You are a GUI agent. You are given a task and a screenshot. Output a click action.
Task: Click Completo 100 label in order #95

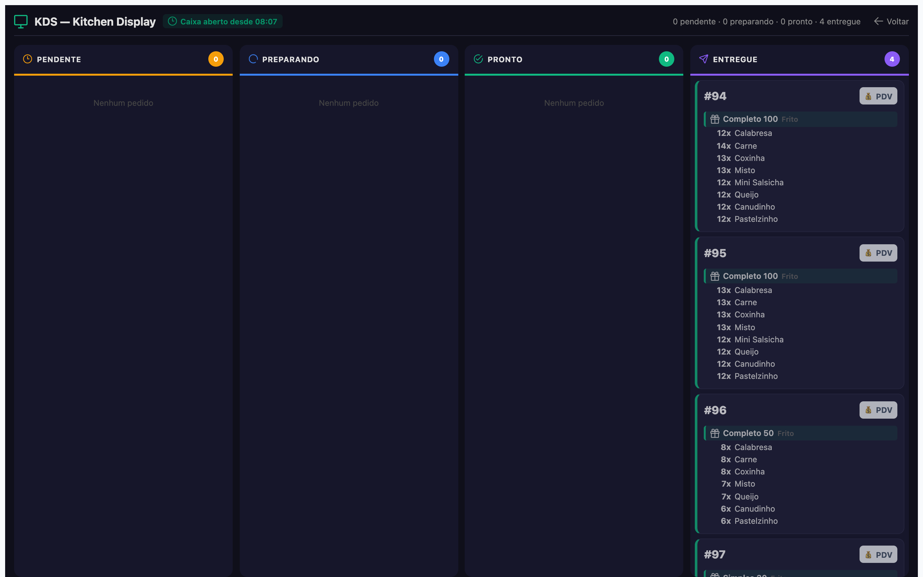[750, 276]
